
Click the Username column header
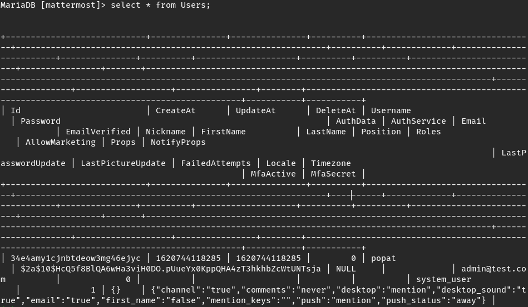click(x=391, y=110)
